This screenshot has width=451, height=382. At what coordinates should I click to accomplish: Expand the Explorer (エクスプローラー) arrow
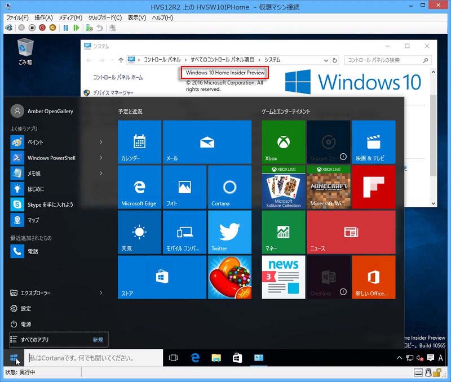101,293
